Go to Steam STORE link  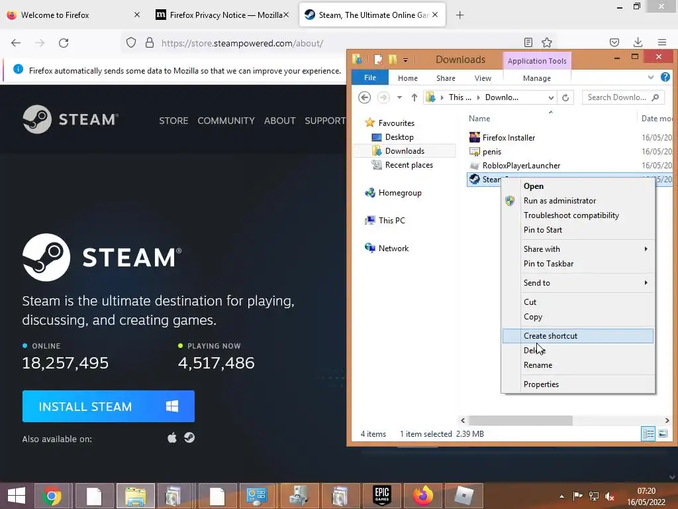[x=173, y=121]
